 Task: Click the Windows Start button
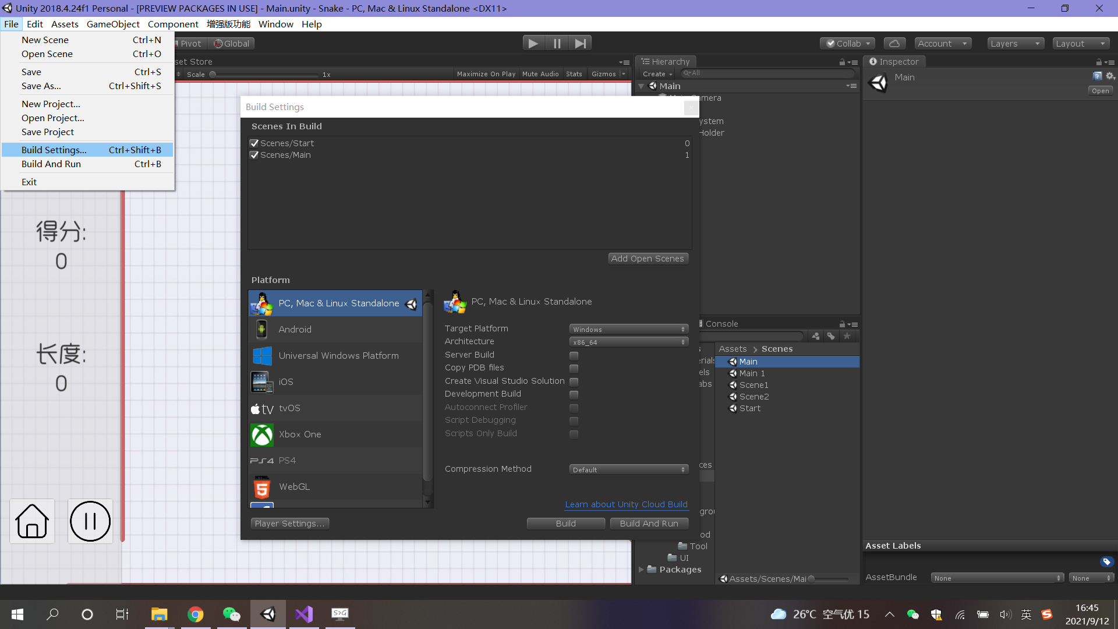(17, 614)
